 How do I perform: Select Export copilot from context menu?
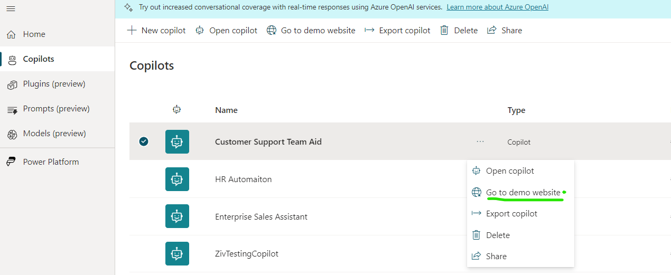click(511, 214)
